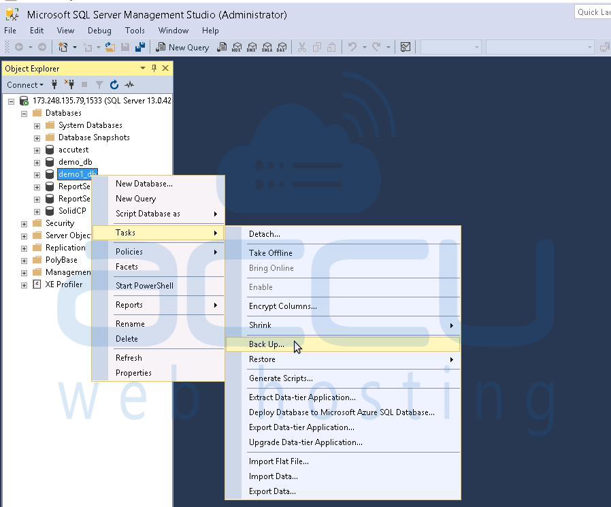Choose Back Up... from the Tasks submenu
The height and width of the screenshot is (507, 611).
(x=343, y=344)
